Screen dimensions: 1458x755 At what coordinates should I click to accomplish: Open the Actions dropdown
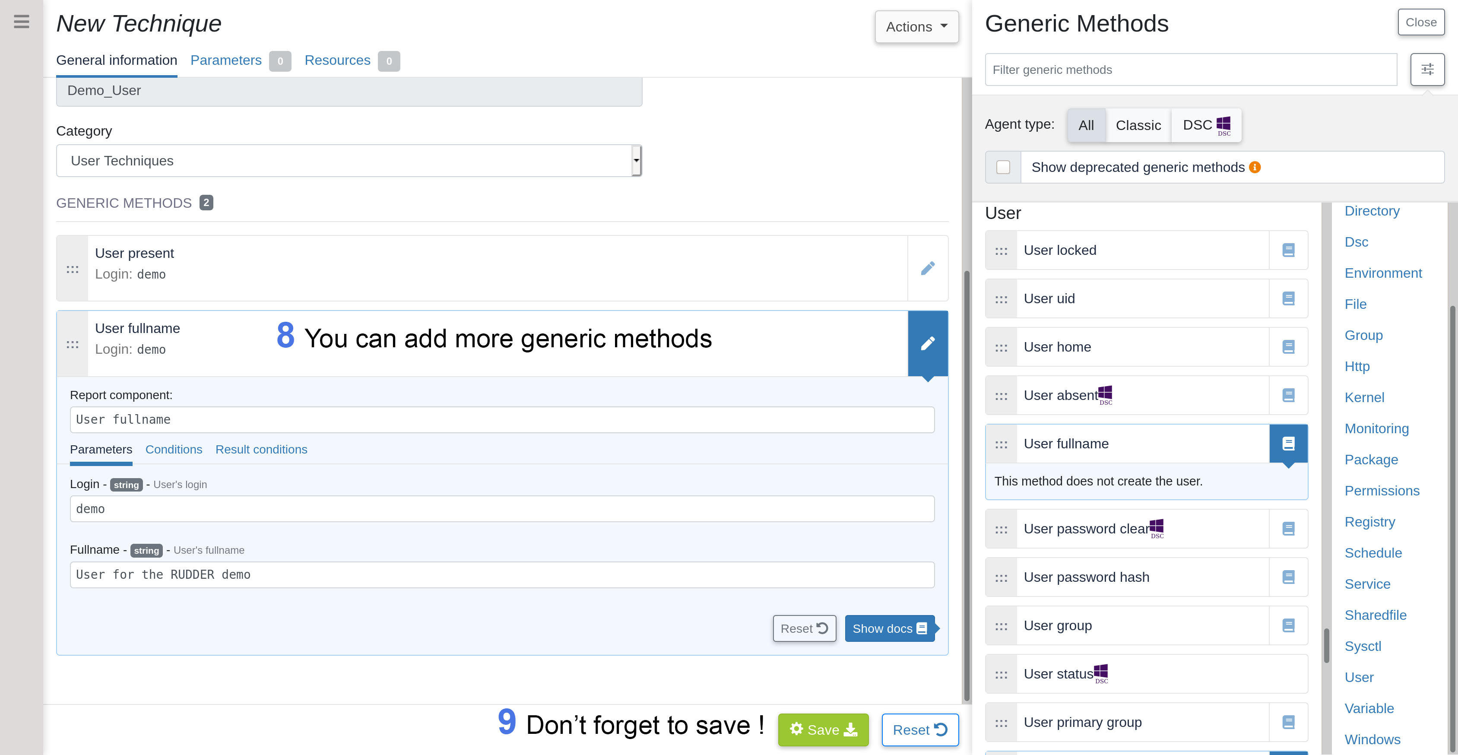pyautogui.click(x=916, y=27)
